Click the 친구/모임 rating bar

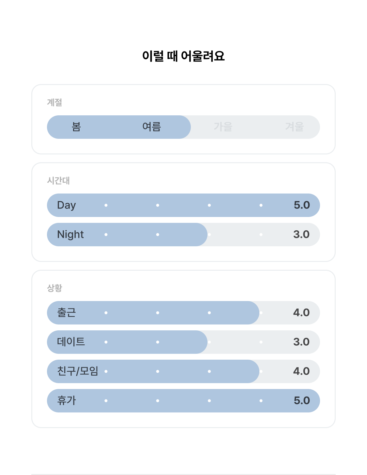pos(183,371)
